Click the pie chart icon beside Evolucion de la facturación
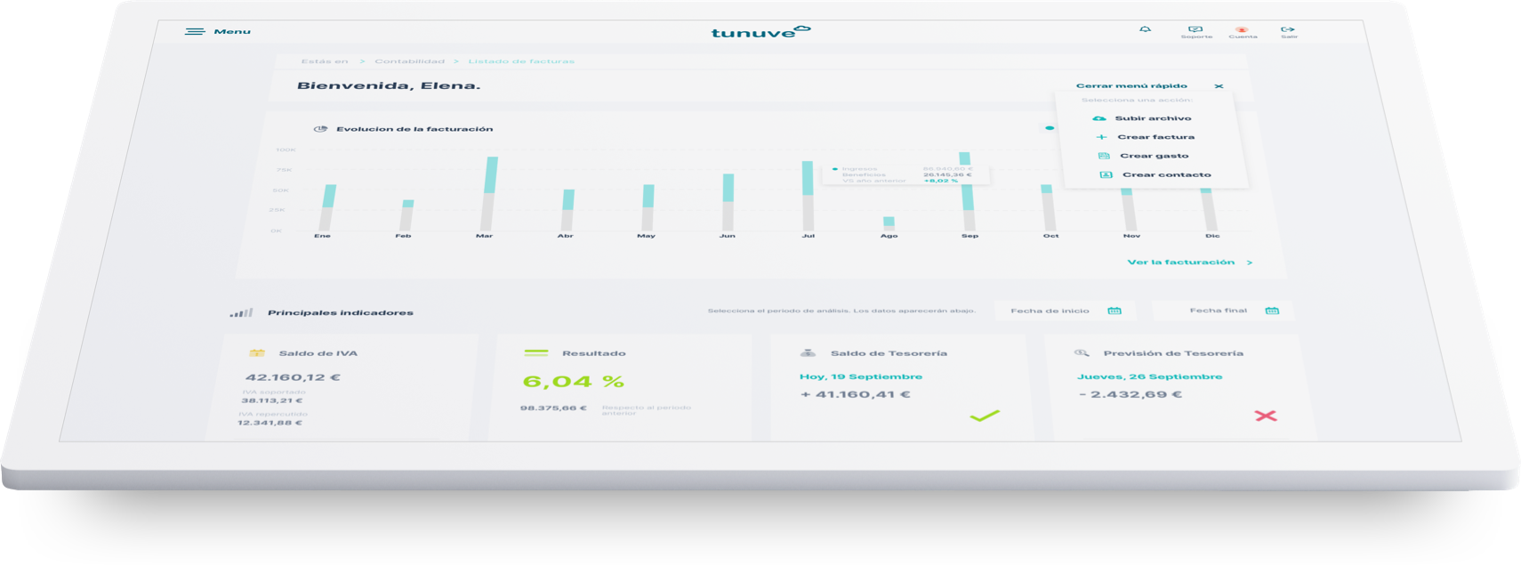 point(320,129)
